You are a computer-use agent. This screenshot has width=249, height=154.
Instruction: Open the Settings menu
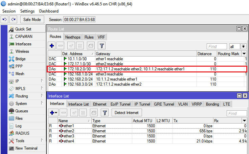27,11
